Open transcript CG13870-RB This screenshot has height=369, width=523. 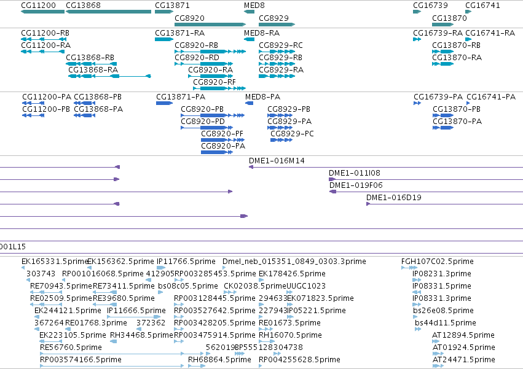click(x=456, y=45)
